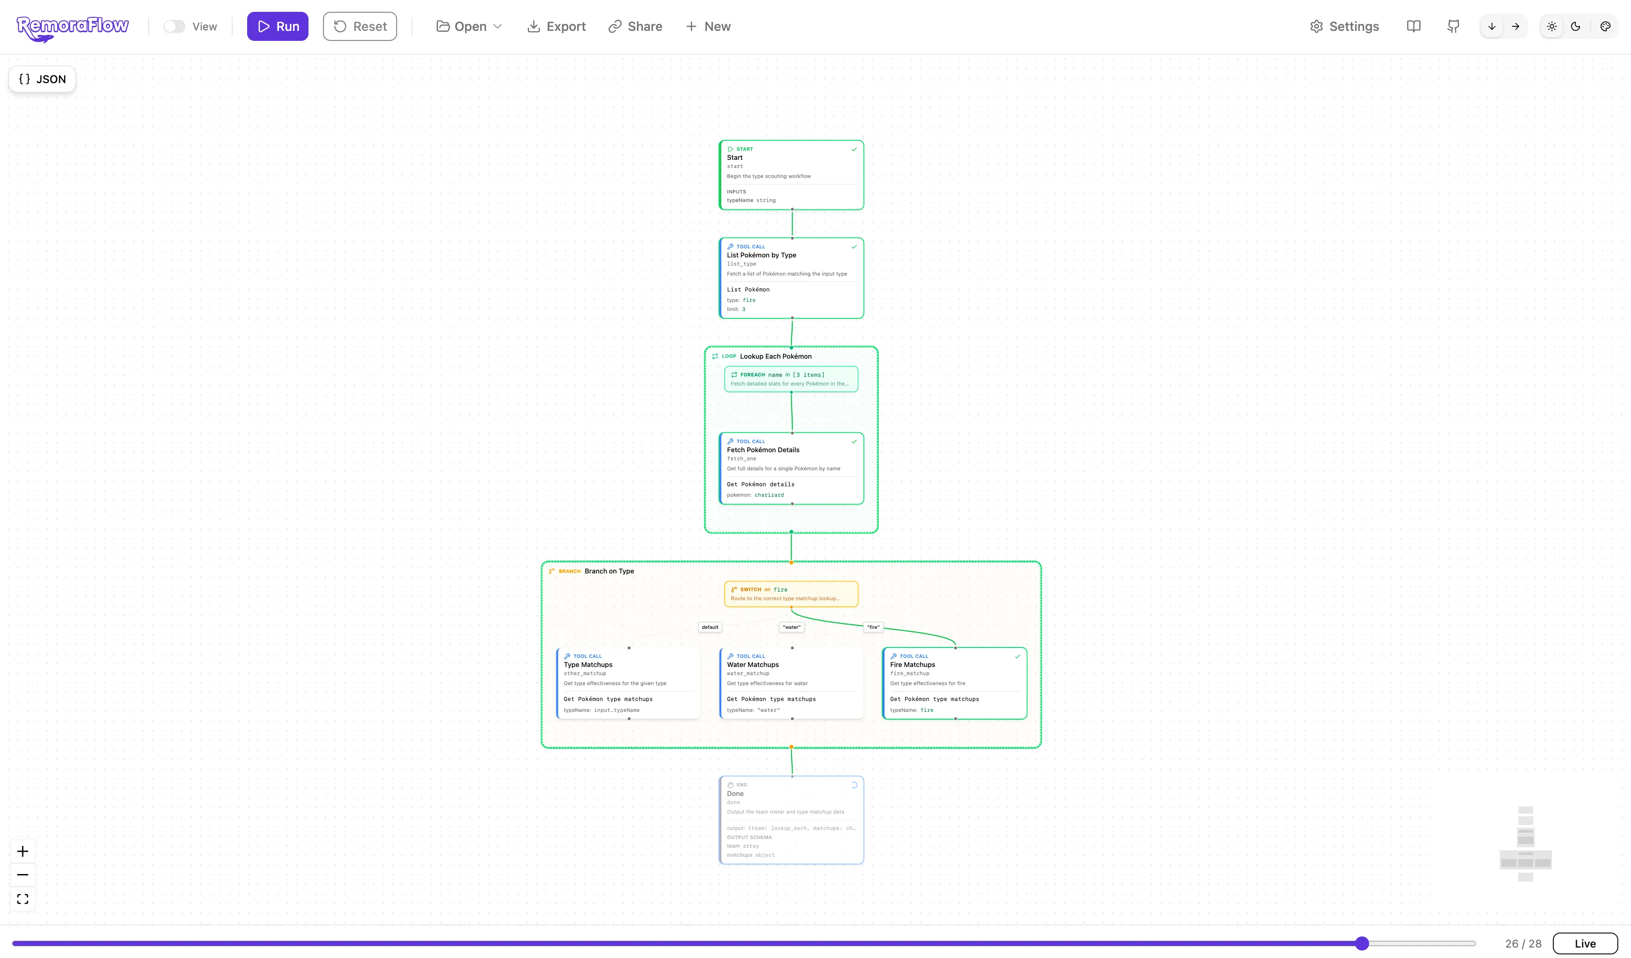Image resolution: width=1631 pixels, height=958 pixels.
Task: Zoom out of the canvas
Action: 23,875
